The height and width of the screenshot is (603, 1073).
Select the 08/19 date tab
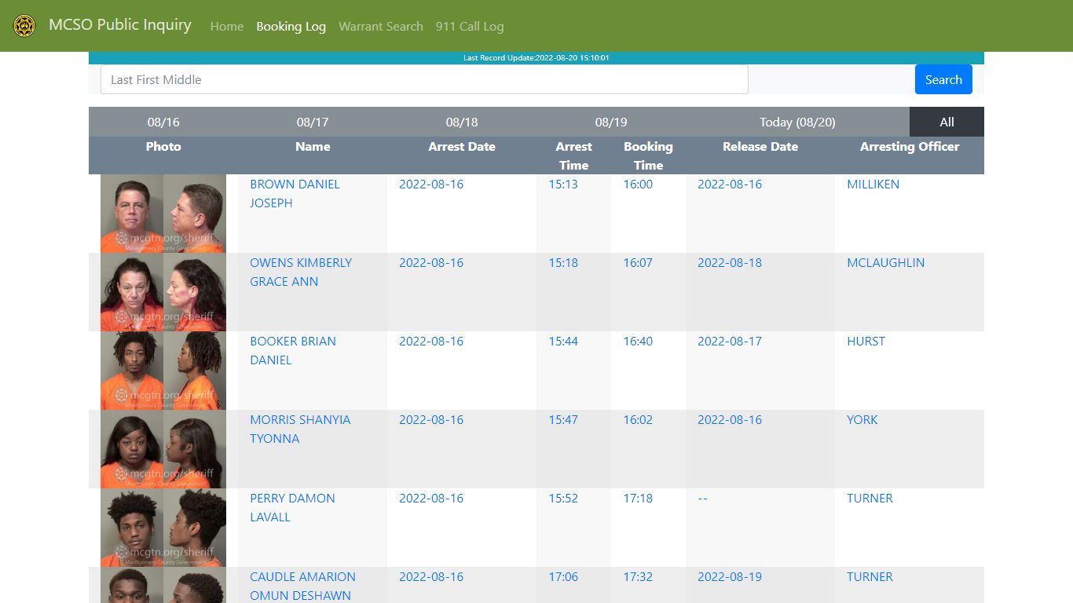click(x=611, y=122)
